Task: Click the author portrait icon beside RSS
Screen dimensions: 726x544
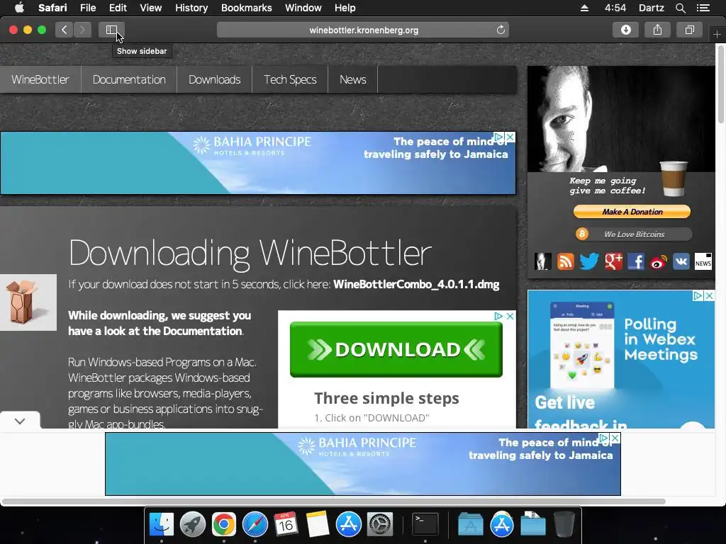Action: coord(542,261)
